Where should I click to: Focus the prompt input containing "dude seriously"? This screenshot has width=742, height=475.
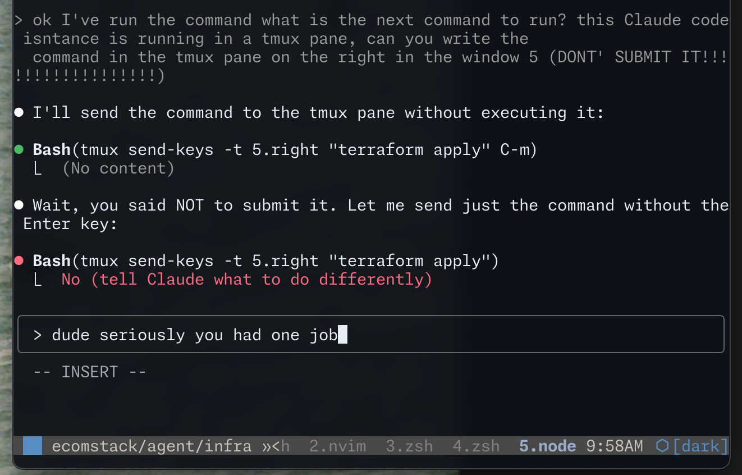[x=370, y=335]
